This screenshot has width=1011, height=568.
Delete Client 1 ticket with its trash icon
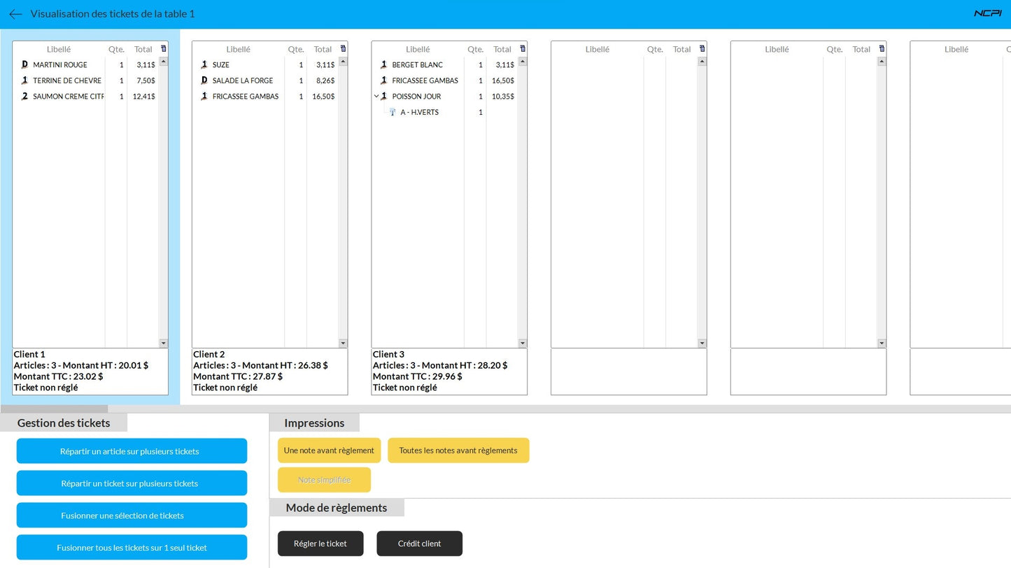[164, 48]
